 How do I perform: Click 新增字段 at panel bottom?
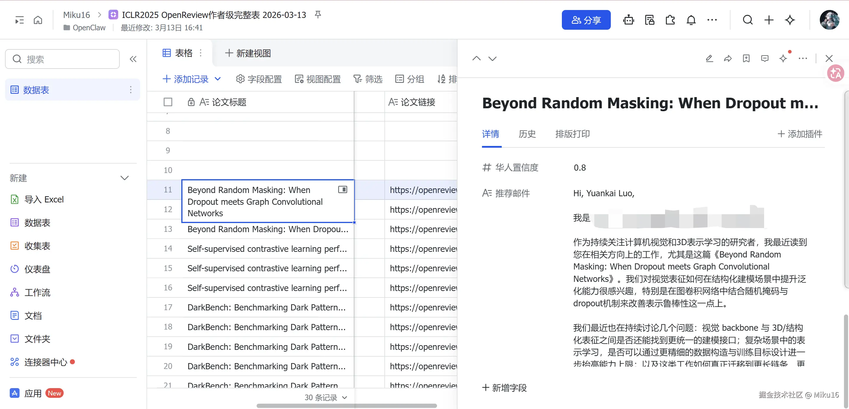pos(504,388)
